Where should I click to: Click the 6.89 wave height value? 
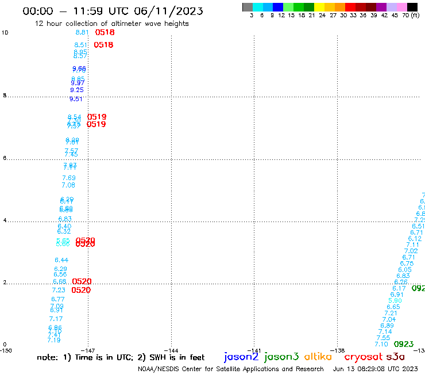pos(387,326)
